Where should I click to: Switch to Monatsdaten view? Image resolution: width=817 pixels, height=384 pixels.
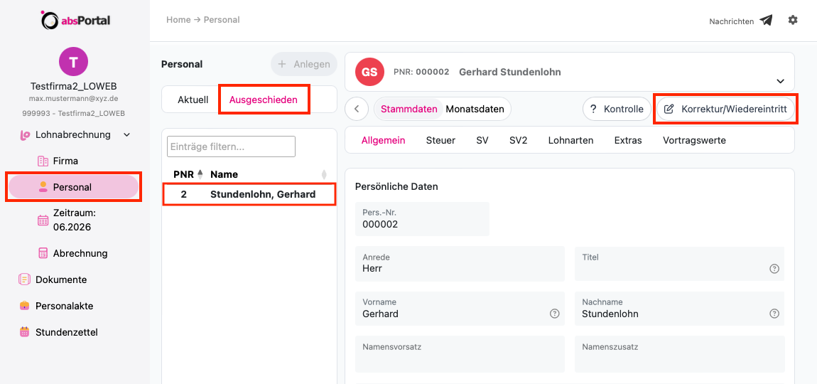pos(475,109)
